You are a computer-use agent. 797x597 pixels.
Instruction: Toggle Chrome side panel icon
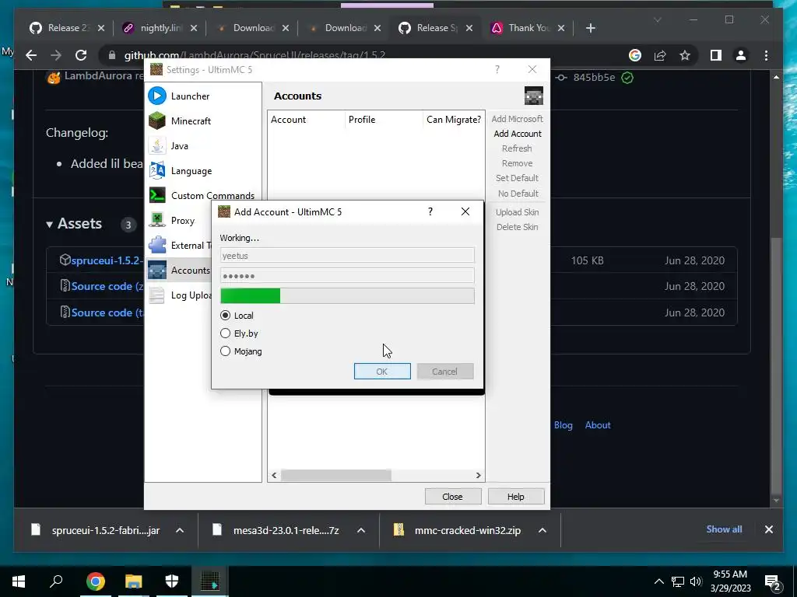pyautogui.click(x=716, y=55)
